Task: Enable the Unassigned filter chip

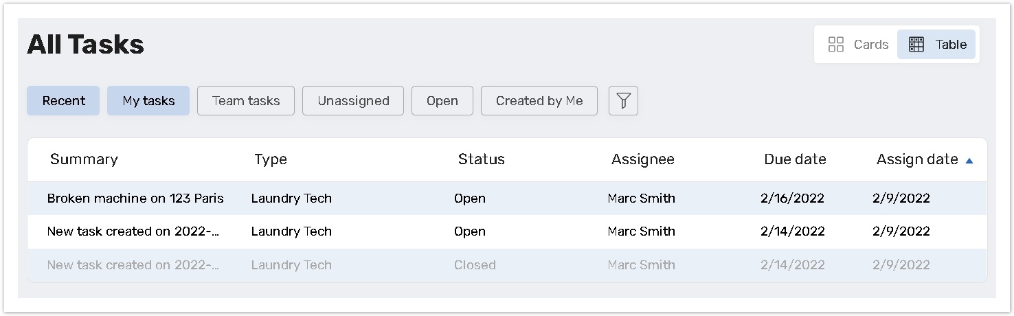Action: 353,101
